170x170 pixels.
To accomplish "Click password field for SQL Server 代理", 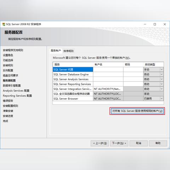I will [133, 69].
